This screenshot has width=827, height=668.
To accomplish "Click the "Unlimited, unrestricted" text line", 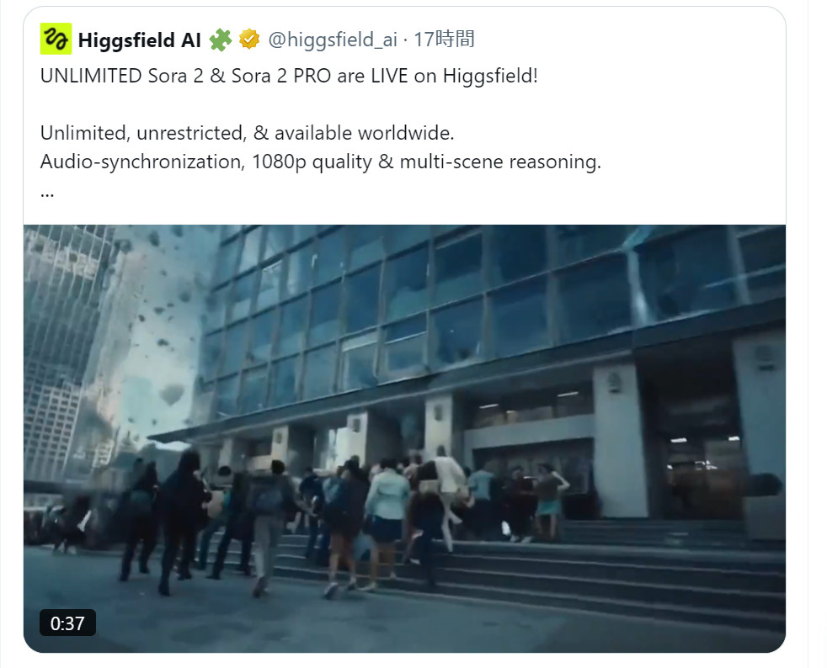I will click(x=247, y=133).
